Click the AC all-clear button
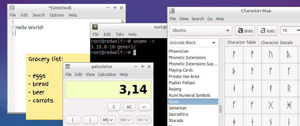Viewport: 300px width, 126px height. (x=129, y=107)
